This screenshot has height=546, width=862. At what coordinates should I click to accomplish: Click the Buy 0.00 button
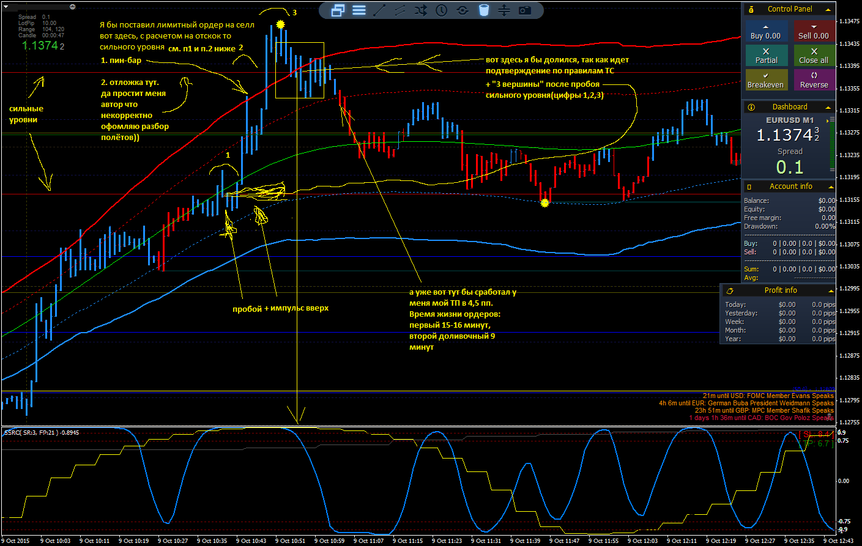765,31
